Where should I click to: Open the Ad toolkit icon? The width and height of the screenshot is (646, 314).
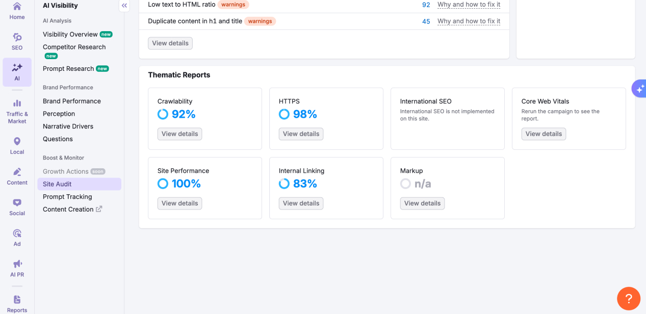coord(17,233)
